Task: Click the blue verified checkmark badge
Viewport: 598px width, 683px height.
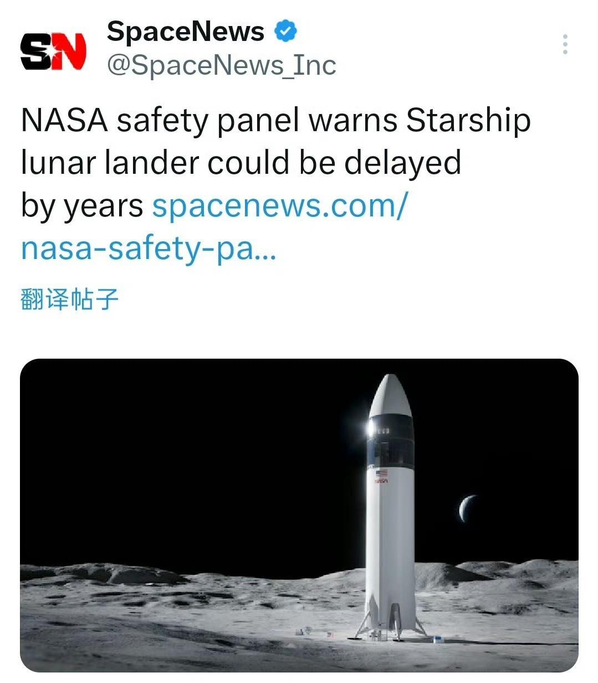Action: [286, 32]
